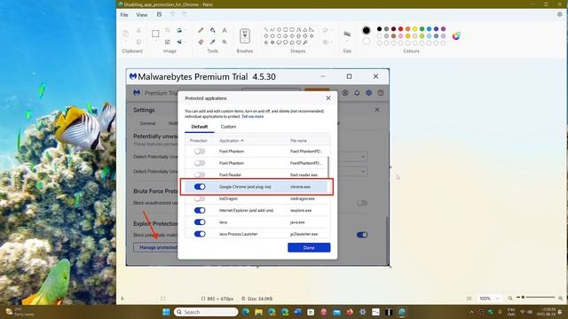Click the Paint zoom slider handle
The image size is (568, 319).
[523, 298]
